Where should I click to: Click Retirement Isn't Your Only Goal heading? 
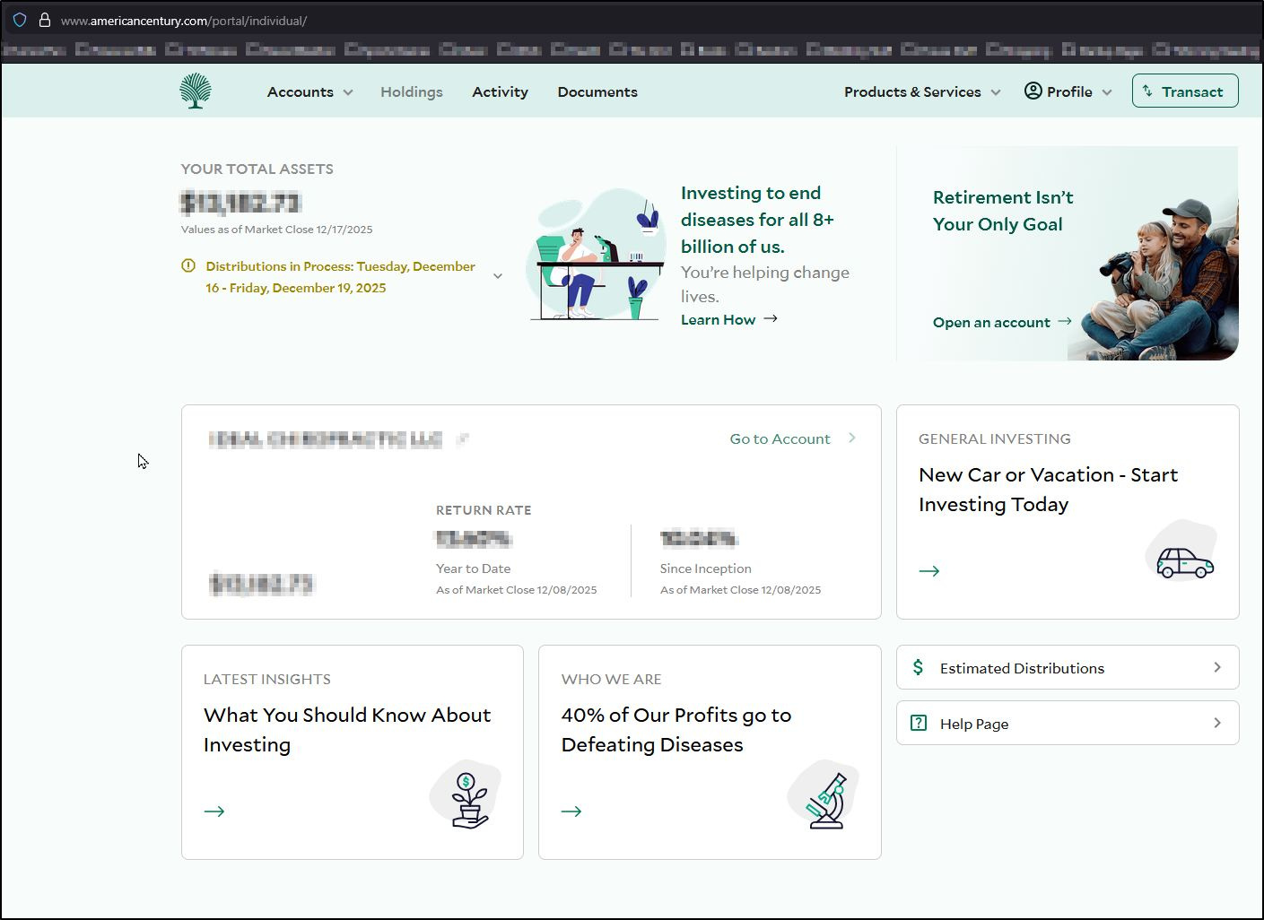coord(1003,211)
